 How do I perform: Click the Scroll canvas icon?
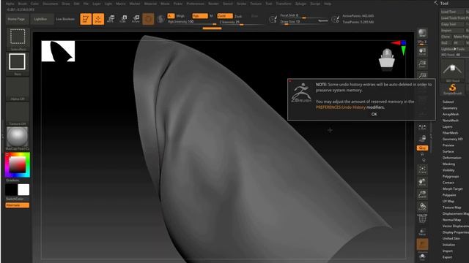click(x=422, y=51)
